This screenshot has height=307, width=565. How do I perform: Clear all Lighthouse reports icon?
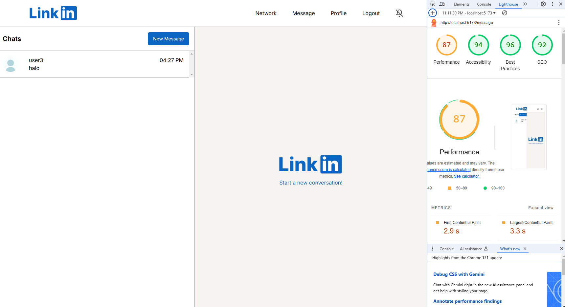pyautogui.click(x=505, y=13)
